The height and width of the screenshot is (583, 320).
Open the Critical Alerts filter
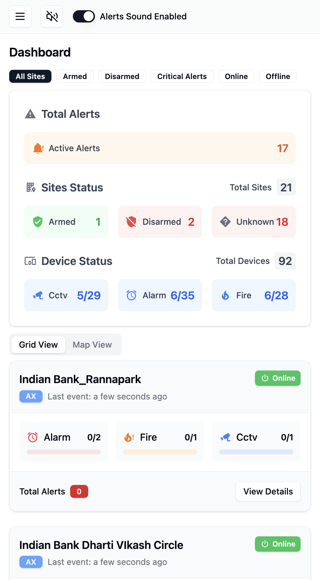[x=182, y=76]
